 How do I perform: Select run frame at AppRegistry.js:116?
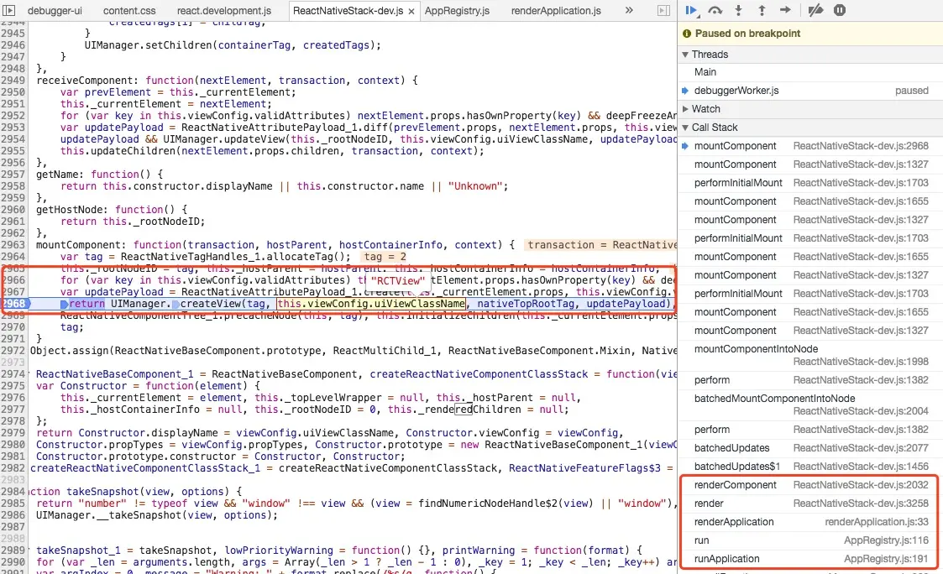click(810, 540)
